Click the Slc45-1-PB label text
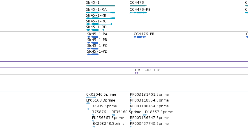 click(x=97, y=40)
